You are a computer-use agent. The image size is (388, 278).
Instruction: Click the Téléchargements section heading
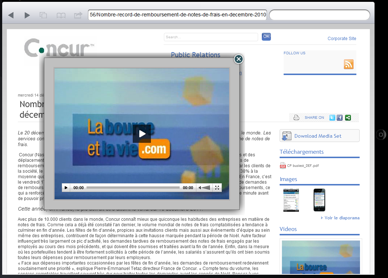[x=302, y=152]
